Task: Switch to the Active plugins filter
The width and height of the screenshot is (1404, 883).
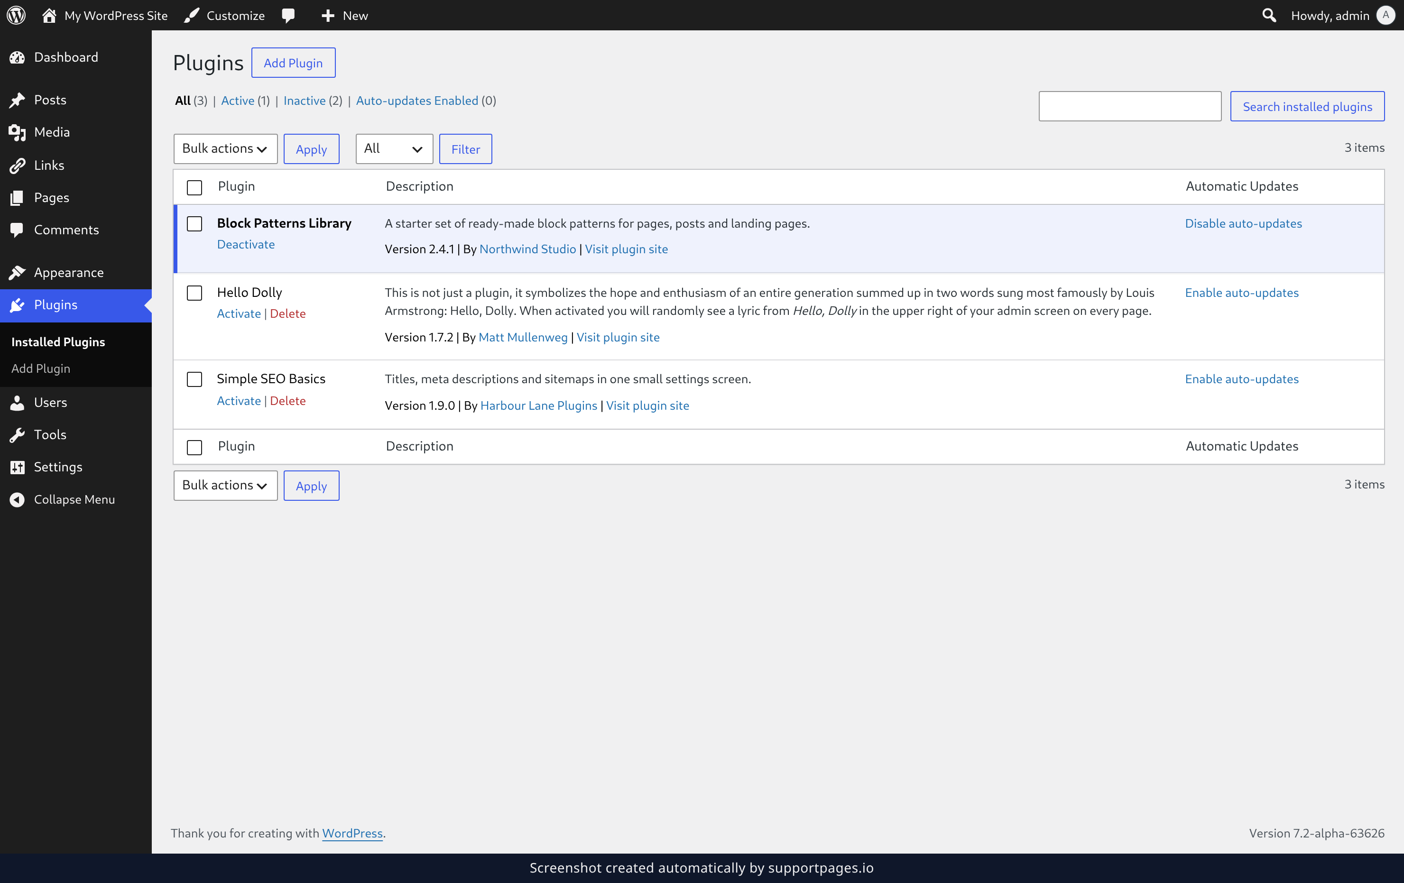Action: point(237,100)
